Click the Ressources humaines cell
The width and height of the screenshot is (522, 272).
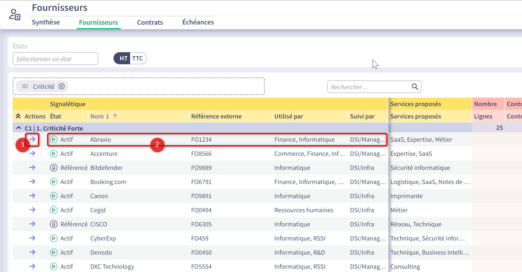pyautogui.click(x=304, y=210)
